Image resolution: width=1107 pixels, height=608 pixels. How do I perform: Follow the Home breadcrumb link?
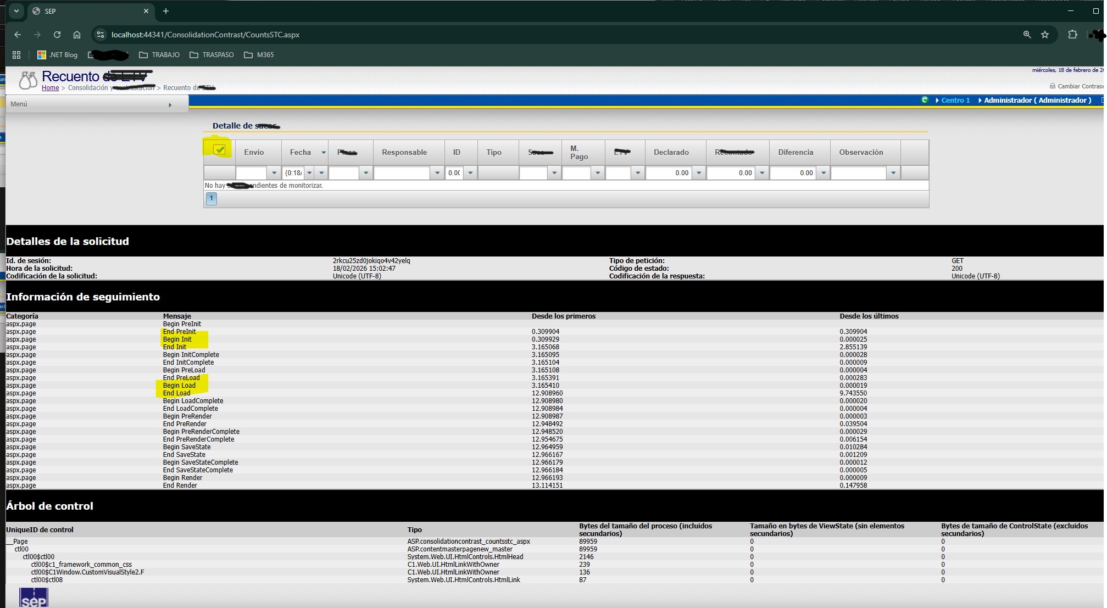click(50, 88)
